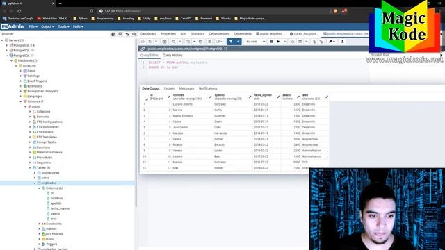
Task: Collapse the Schemas (1) tree node
Action: [x=21, y=101]
